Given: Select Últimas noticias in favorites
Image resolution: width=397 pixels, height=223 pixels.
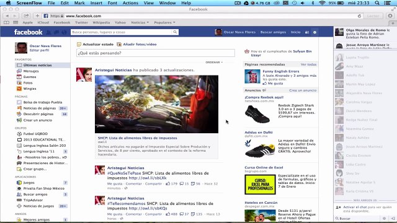Looking at the screenshot, I should pyautogui.click(x=43, y=65).
